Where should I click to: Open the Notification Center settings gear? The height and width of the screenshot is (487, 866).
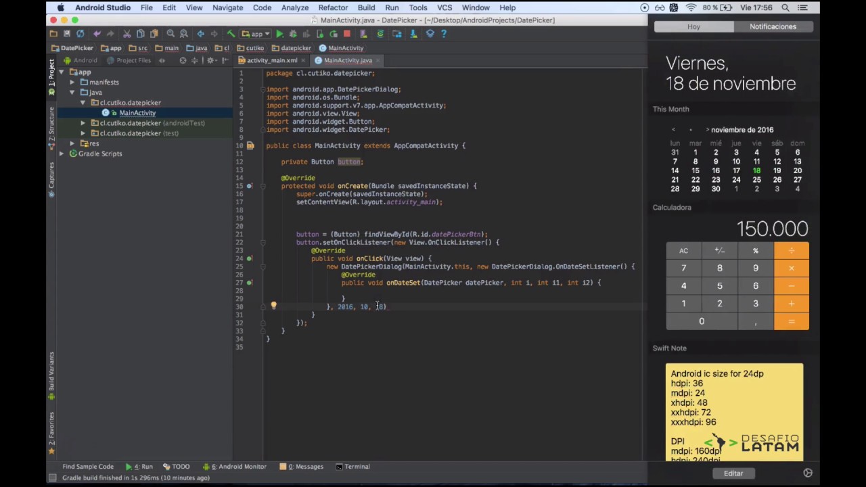click(808, 473)
